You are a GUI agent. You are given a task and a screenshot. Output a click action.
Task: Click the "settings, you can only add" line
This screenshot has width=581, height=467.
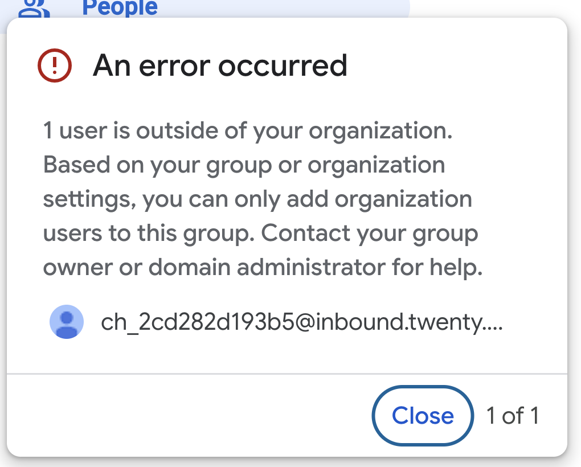tap(257, 199)
